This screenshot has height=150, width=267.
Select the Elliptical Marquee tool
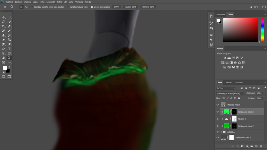pyautogui.click(x=9, y=17)
